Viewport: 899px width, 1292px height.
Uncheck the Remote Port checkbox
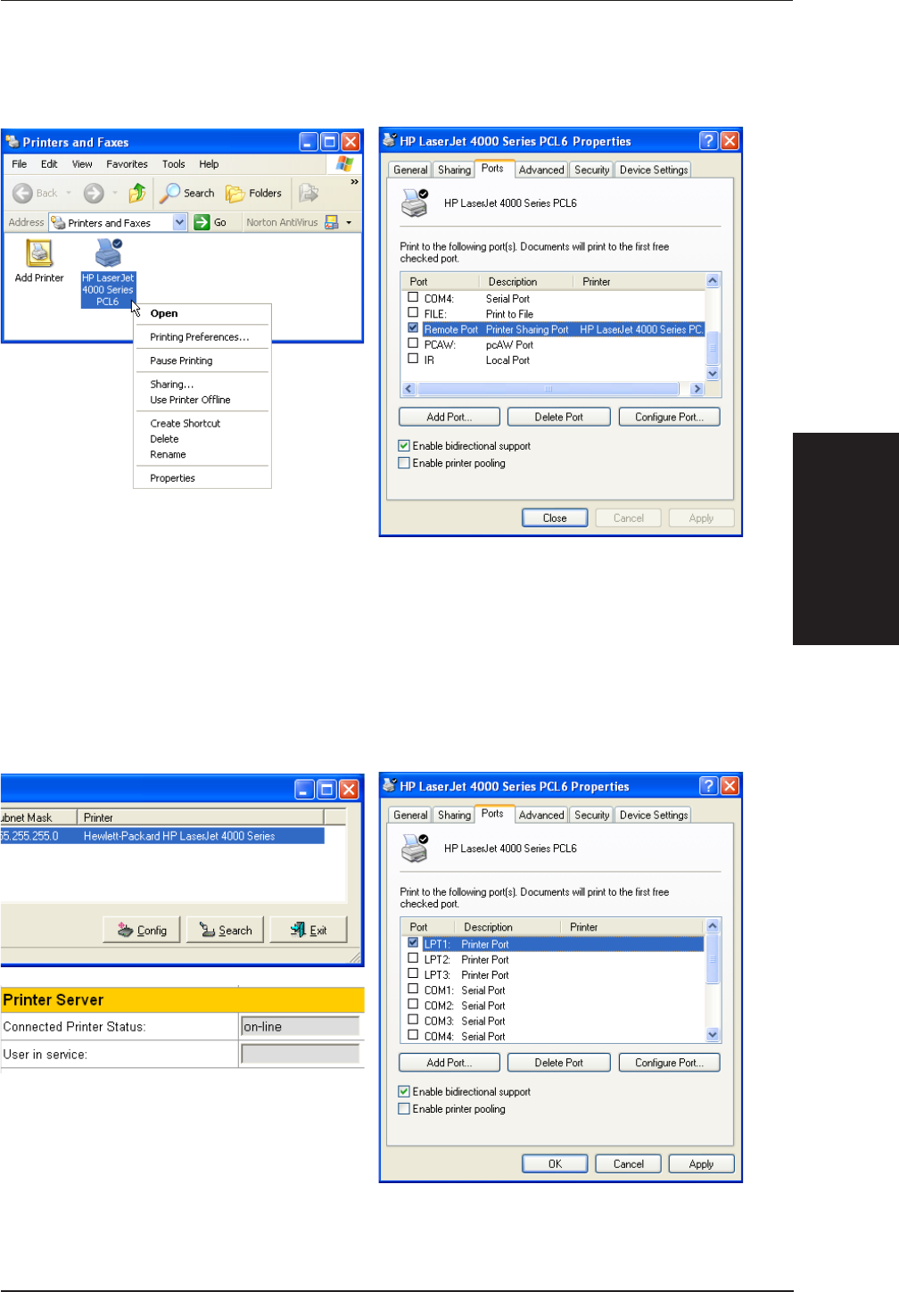413,327
